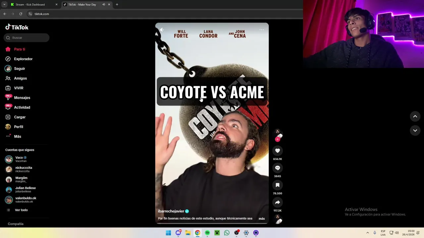The width and height of the screenshot is (424, 238).
Task: Open the video three-dots options menu
Action: tap(262, 30)
